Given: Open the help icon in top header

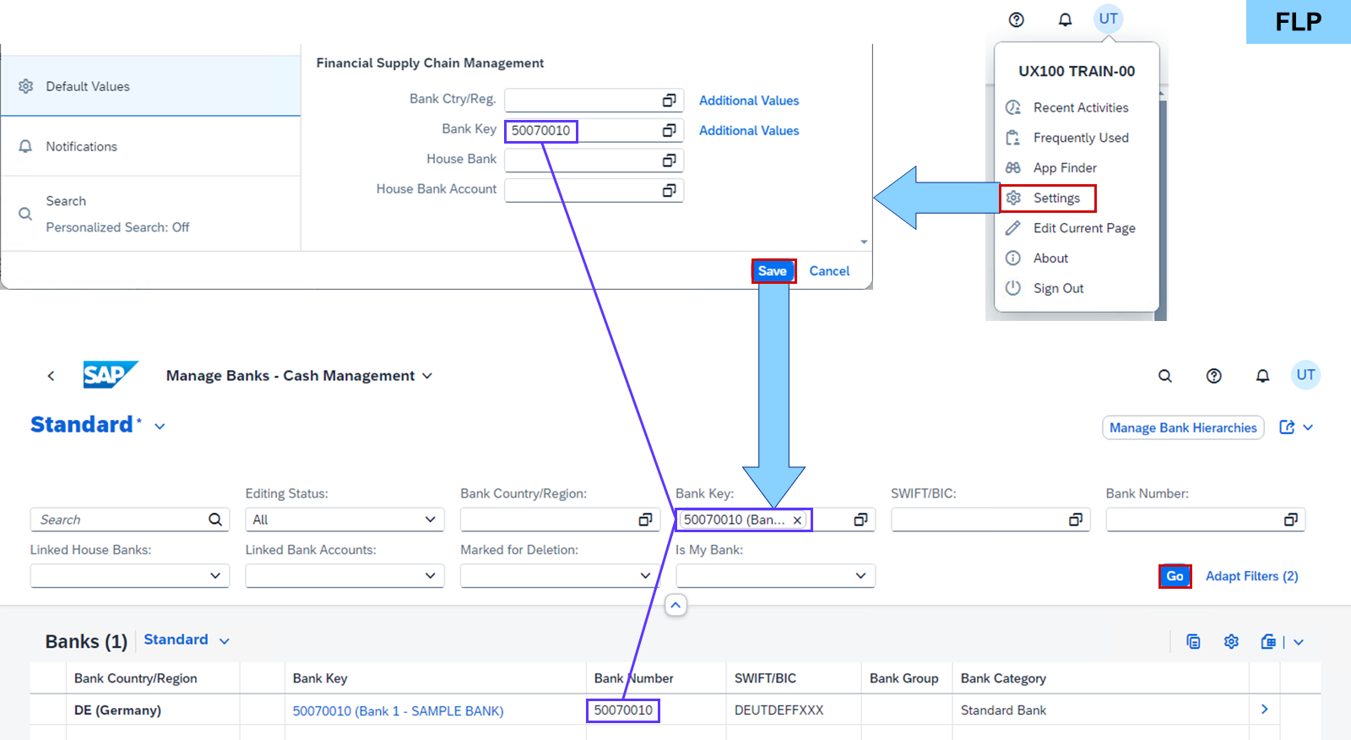Looking at the screenshot, I should (x=1017, y=19).
